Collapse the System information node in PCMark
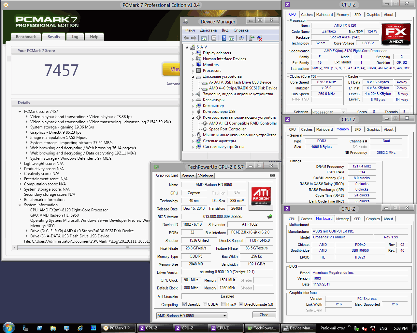 click(x=20, y=205)
